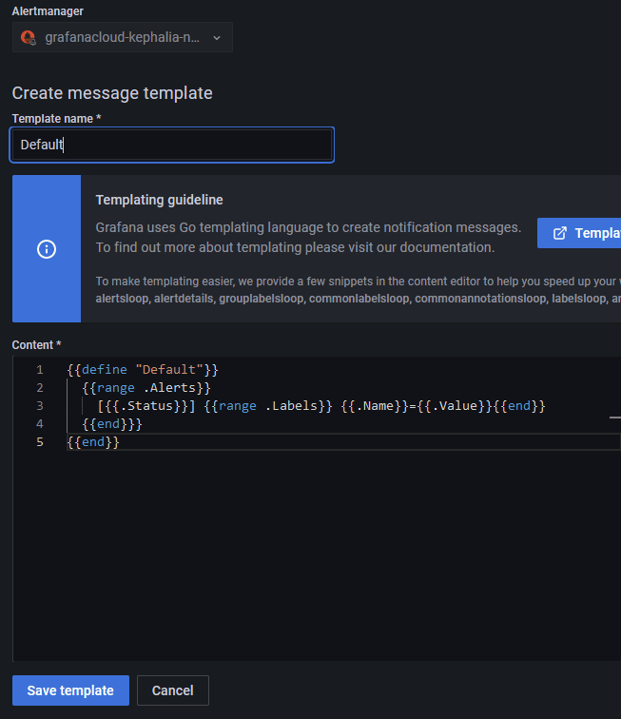Viewport: 621px width, 719px height.
Task: Expand the grafanacloud-kephalia Alertmanager selector
Action: click(124, 38)
